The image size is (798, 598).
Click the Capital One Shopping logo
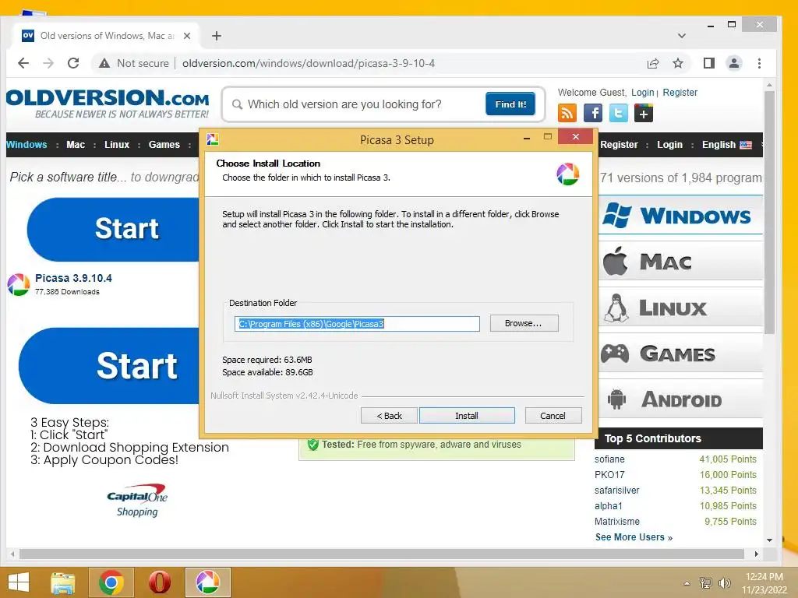click(x=137, y=501)
